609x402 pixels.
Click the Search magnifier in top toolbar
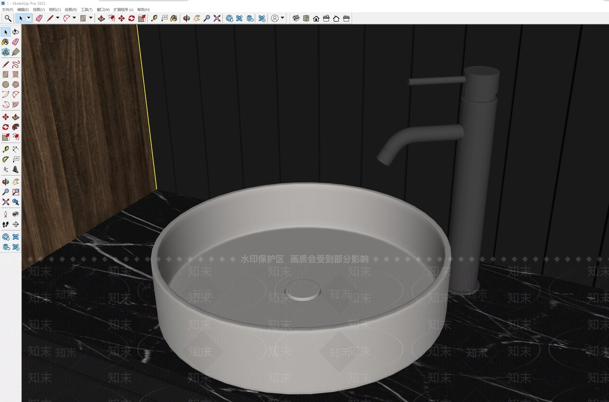coord(8,18)
